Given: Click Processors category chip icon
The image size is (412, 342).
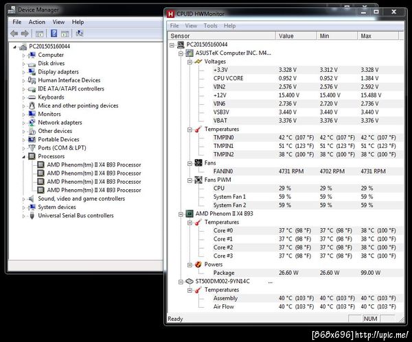Looking at the screenshot, I should (32, 156).
